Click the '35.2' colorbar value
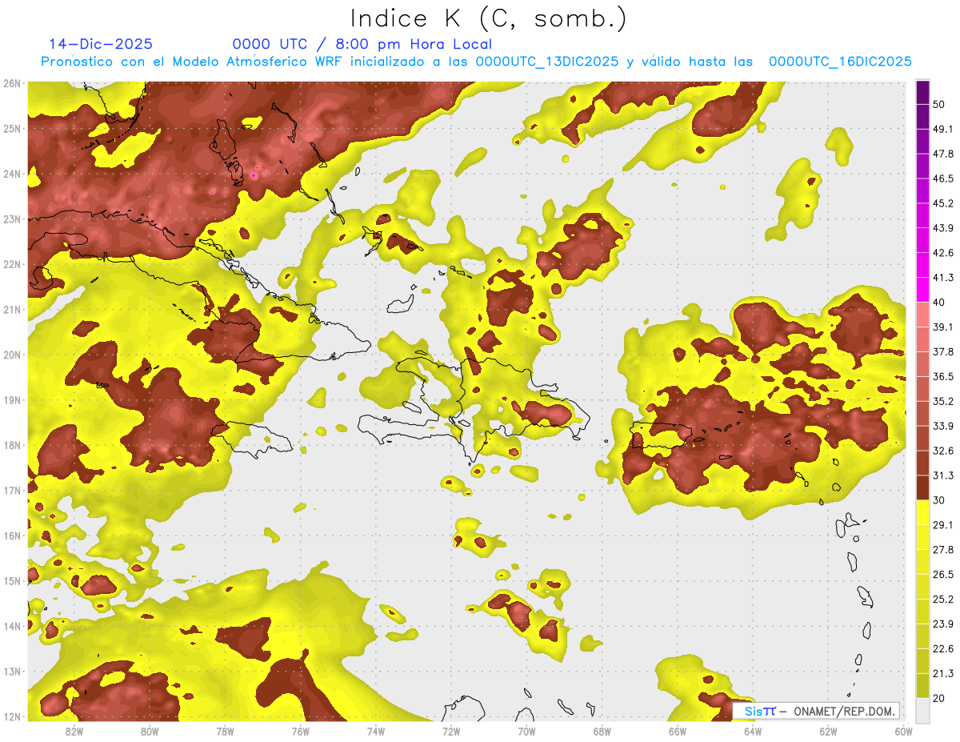 point(943,402)
